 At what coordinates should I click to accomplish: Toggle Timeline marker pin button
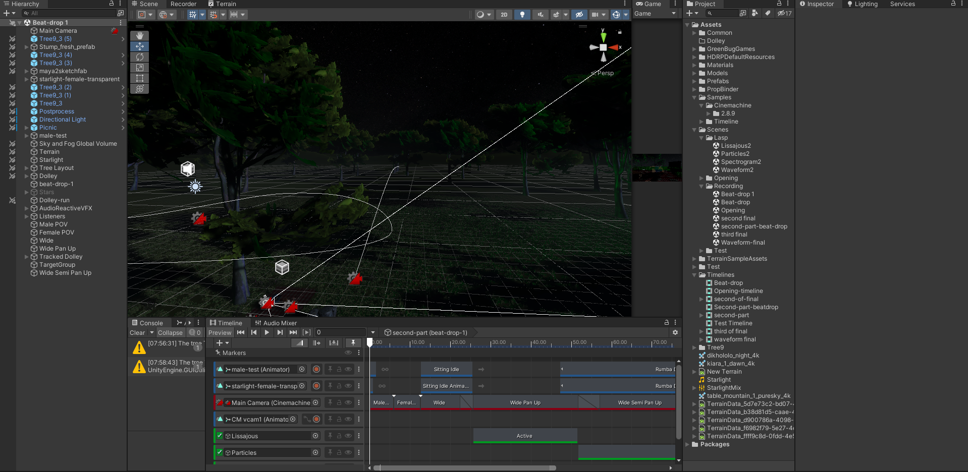pyautogui.click(x=353, y=343)
